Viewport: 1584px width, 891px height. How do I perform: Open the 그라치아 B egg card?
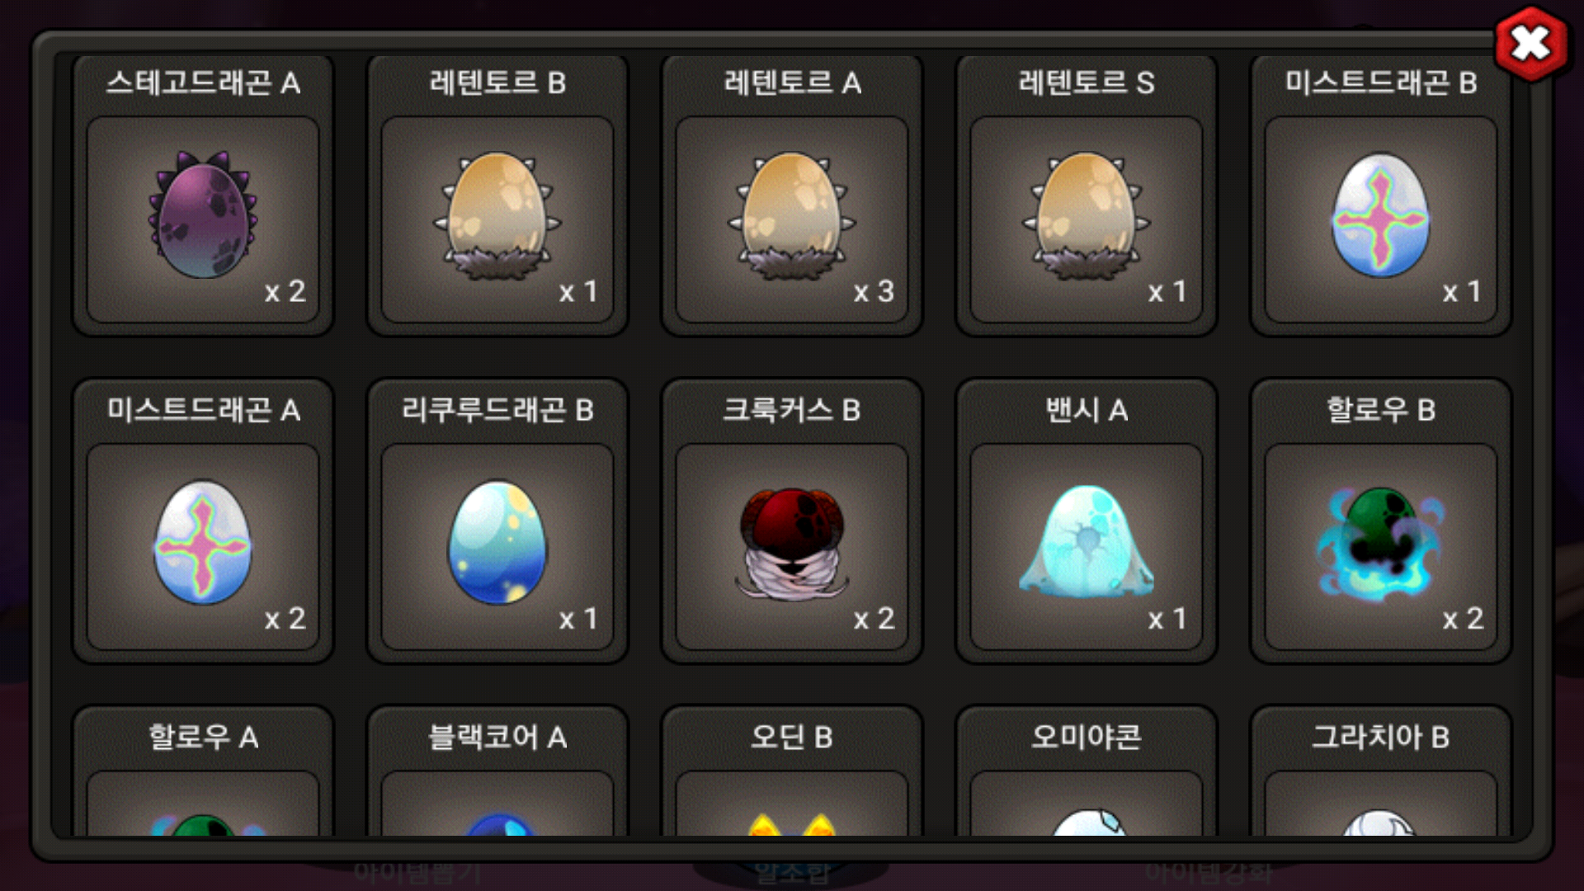(x=1381, y=771)
